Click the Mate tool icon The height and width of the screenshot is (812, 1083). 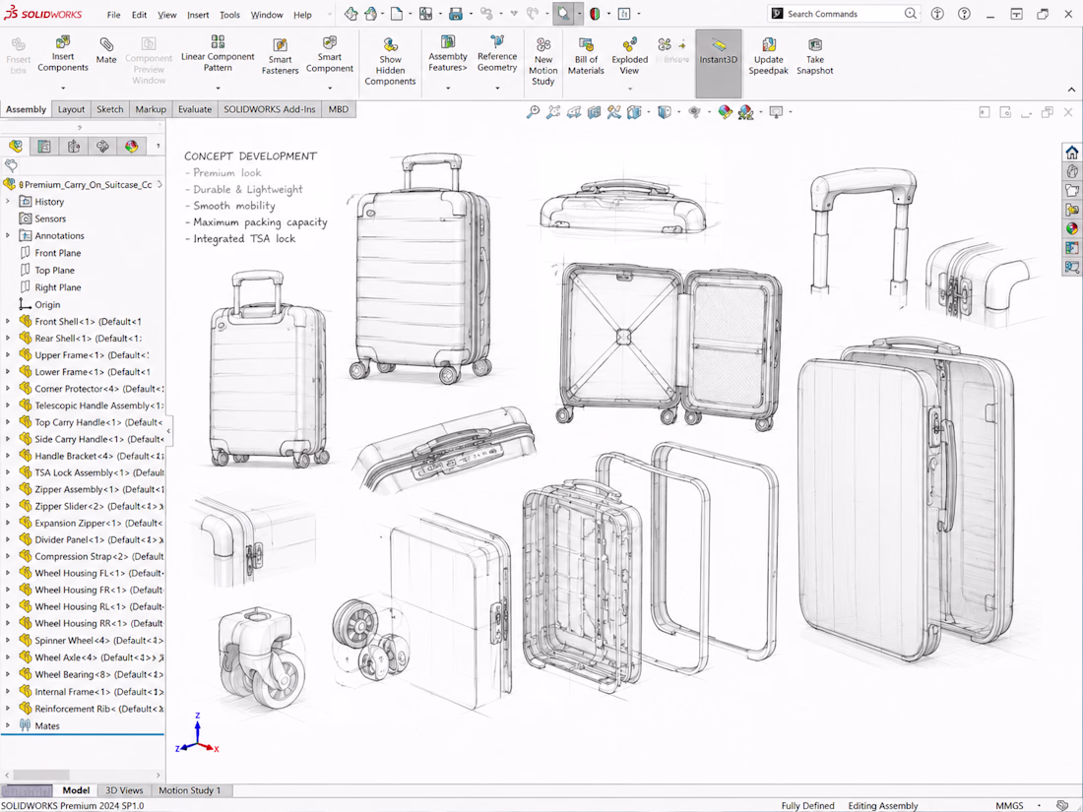(105, 45)
